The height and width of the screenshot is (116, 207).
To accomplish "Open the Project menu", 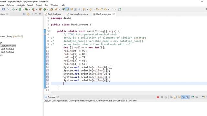I will point(39,5).
